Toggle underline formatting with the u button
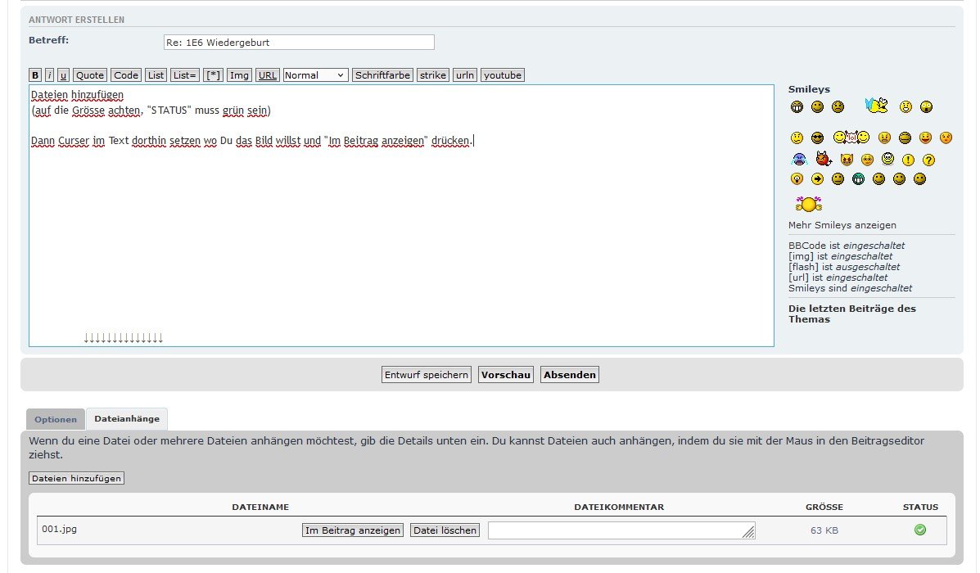This screenshot has width=980, height=573. (x=64, y=75)
